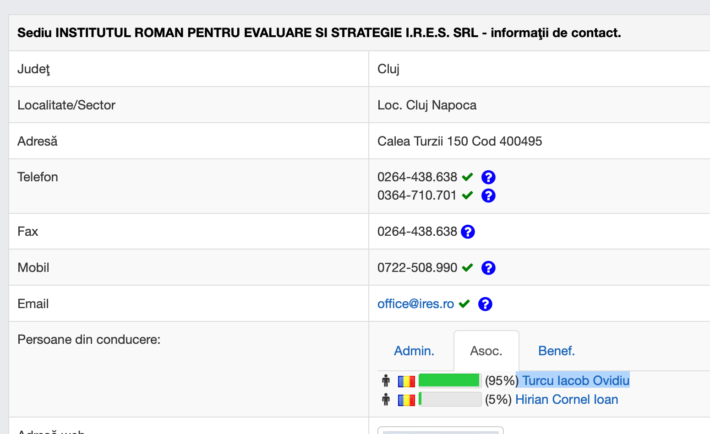Click the fax number 0264-438.638
The width and height of the screenshot is (710, 434).
(x=417, y=232)
